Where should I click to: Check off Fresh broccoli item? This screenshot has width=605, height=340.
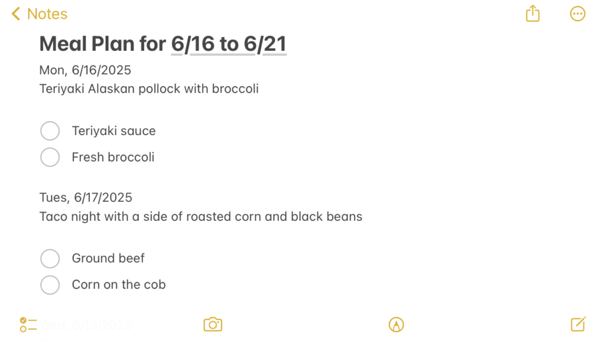coord(50,157)
